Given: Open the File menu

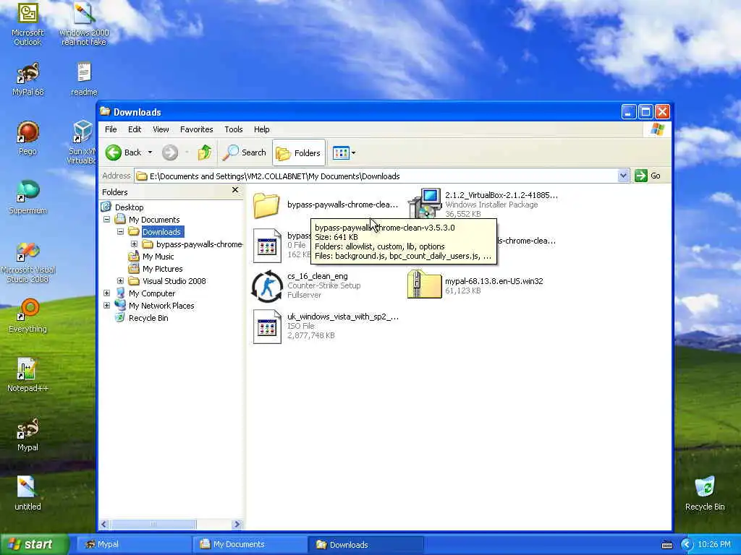Looking at the screenshot, I should coord(111,129).
